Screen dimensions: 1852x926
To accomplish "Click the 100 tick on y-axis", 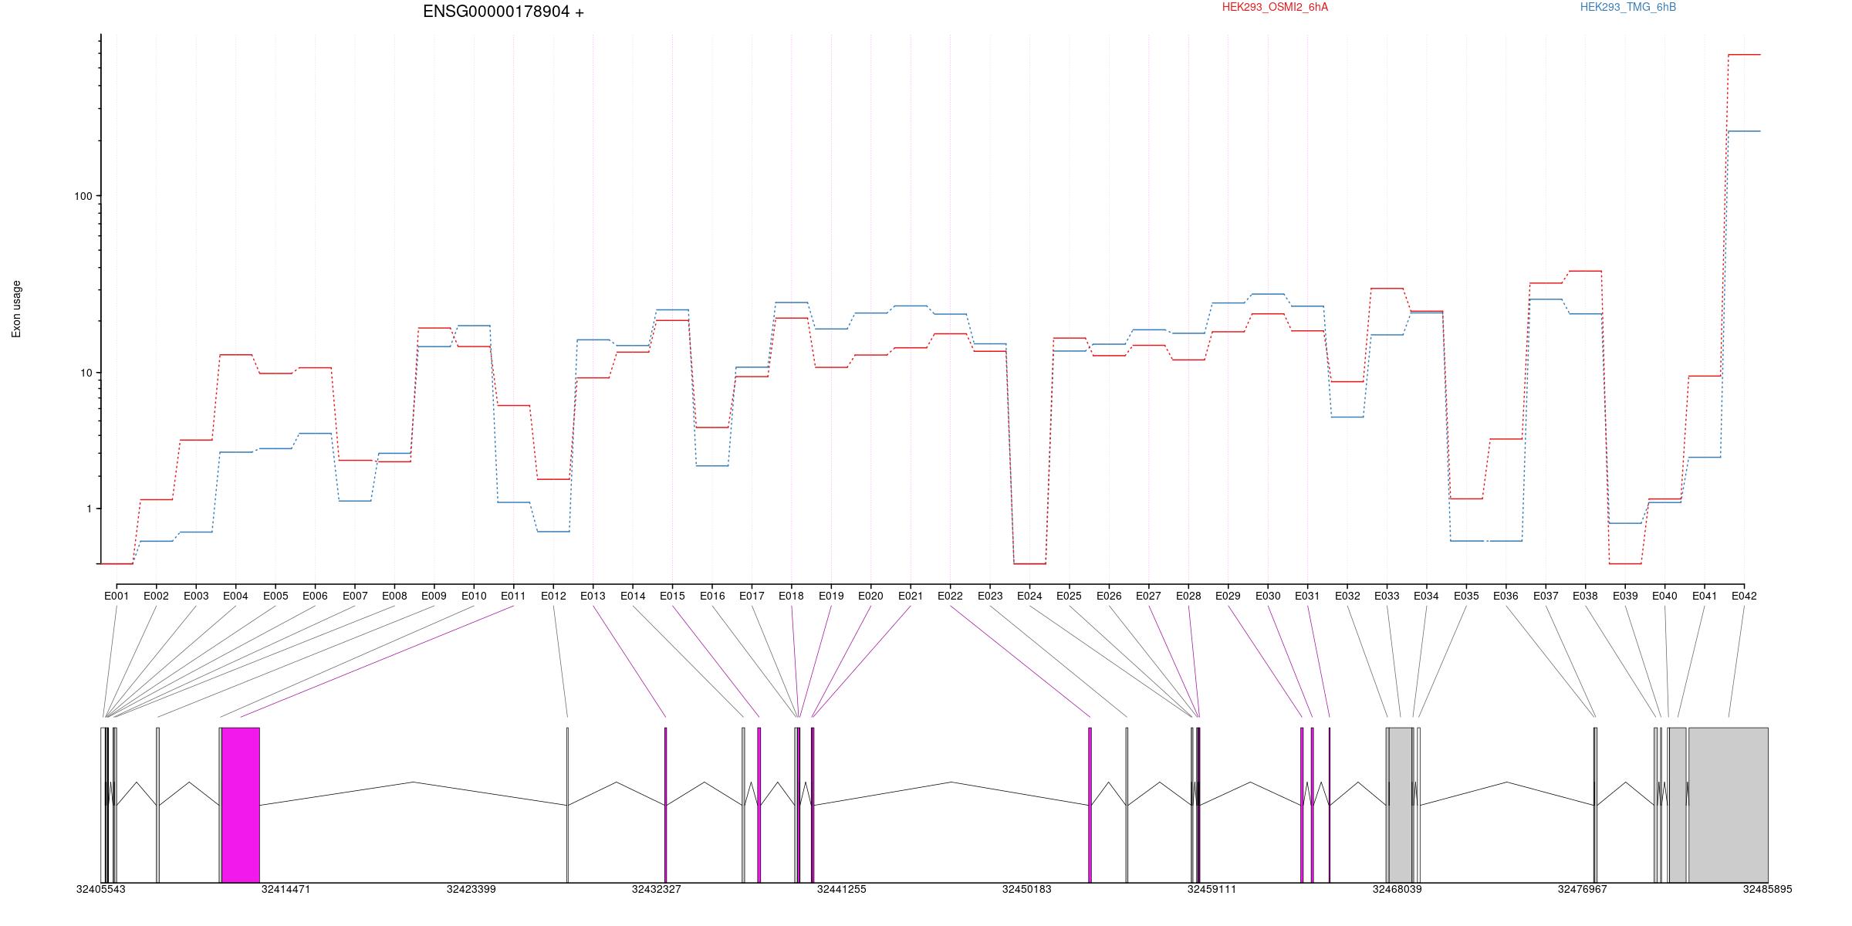I will (83, 196).
